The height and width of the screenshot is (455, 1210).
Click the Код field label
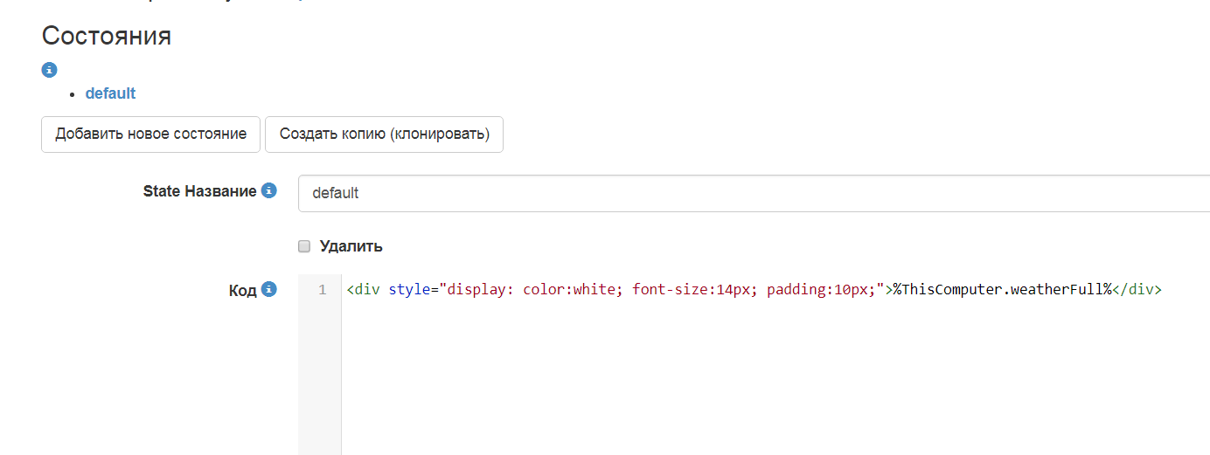[242, 291]
